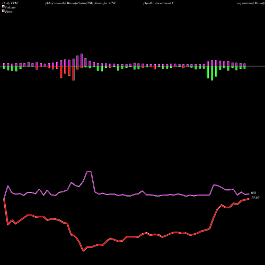
Task: Click the longest green bar at the chart's right
Action: (212, 73)
